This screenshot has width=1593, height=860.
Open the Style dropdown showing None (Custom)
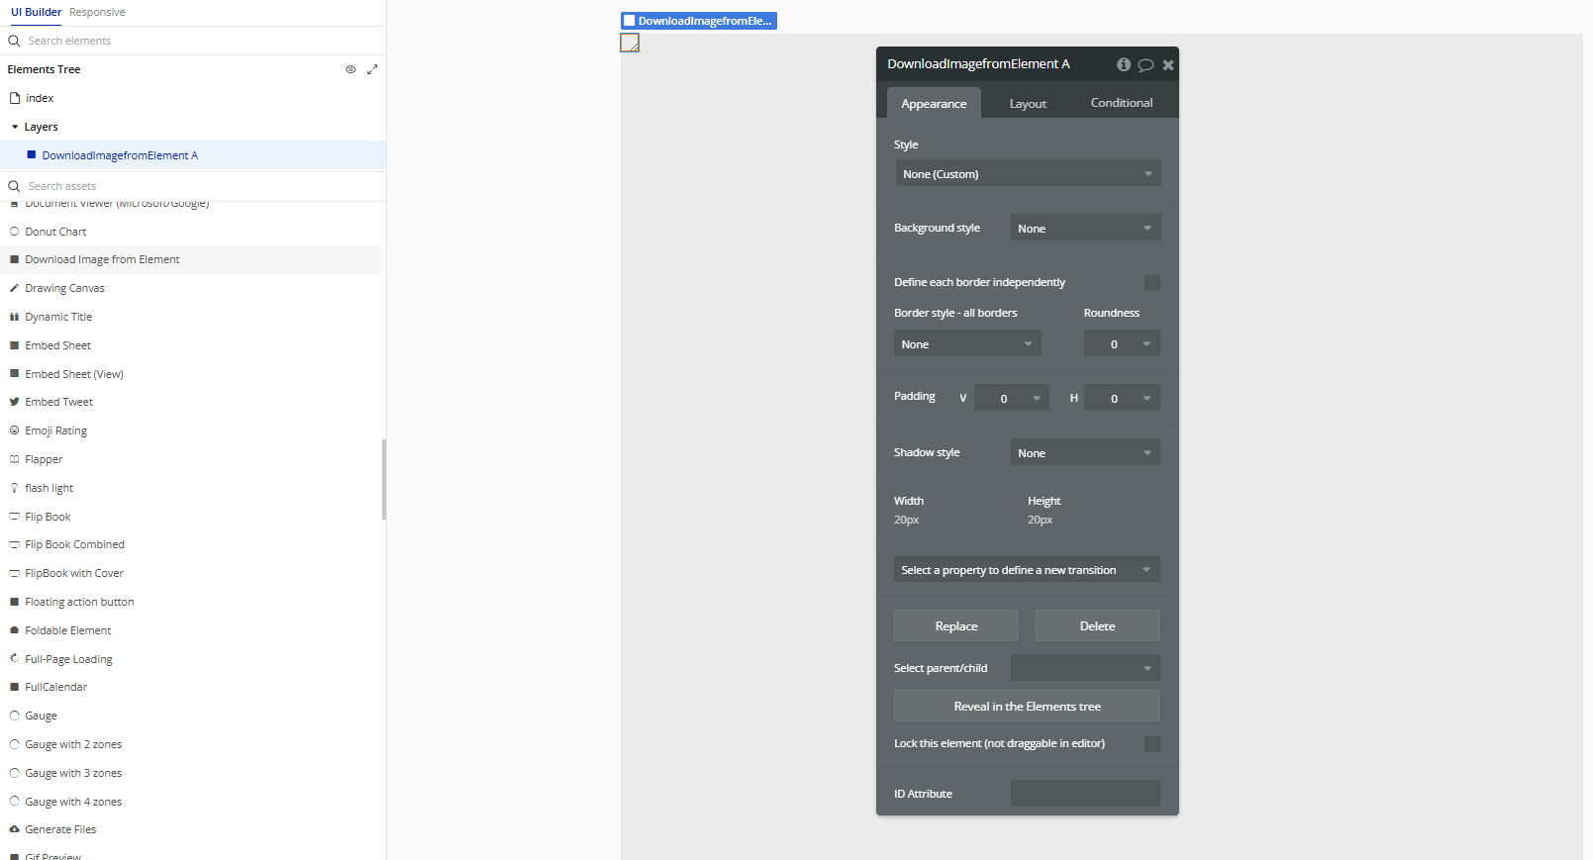[1028, 173]
